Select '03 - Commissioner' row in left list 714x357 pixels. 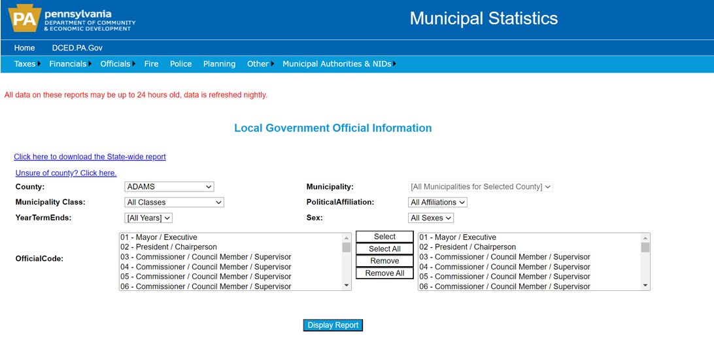[x=230, y=257]
